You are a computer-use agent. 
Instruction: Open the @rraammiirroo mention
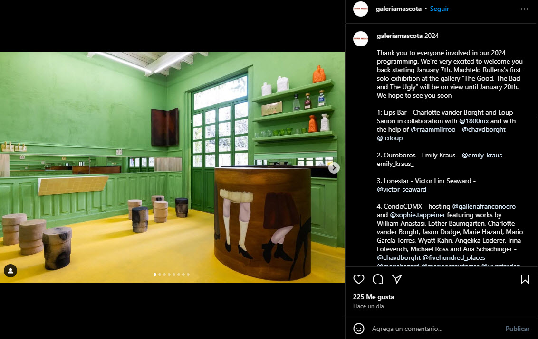pos(433,129)
